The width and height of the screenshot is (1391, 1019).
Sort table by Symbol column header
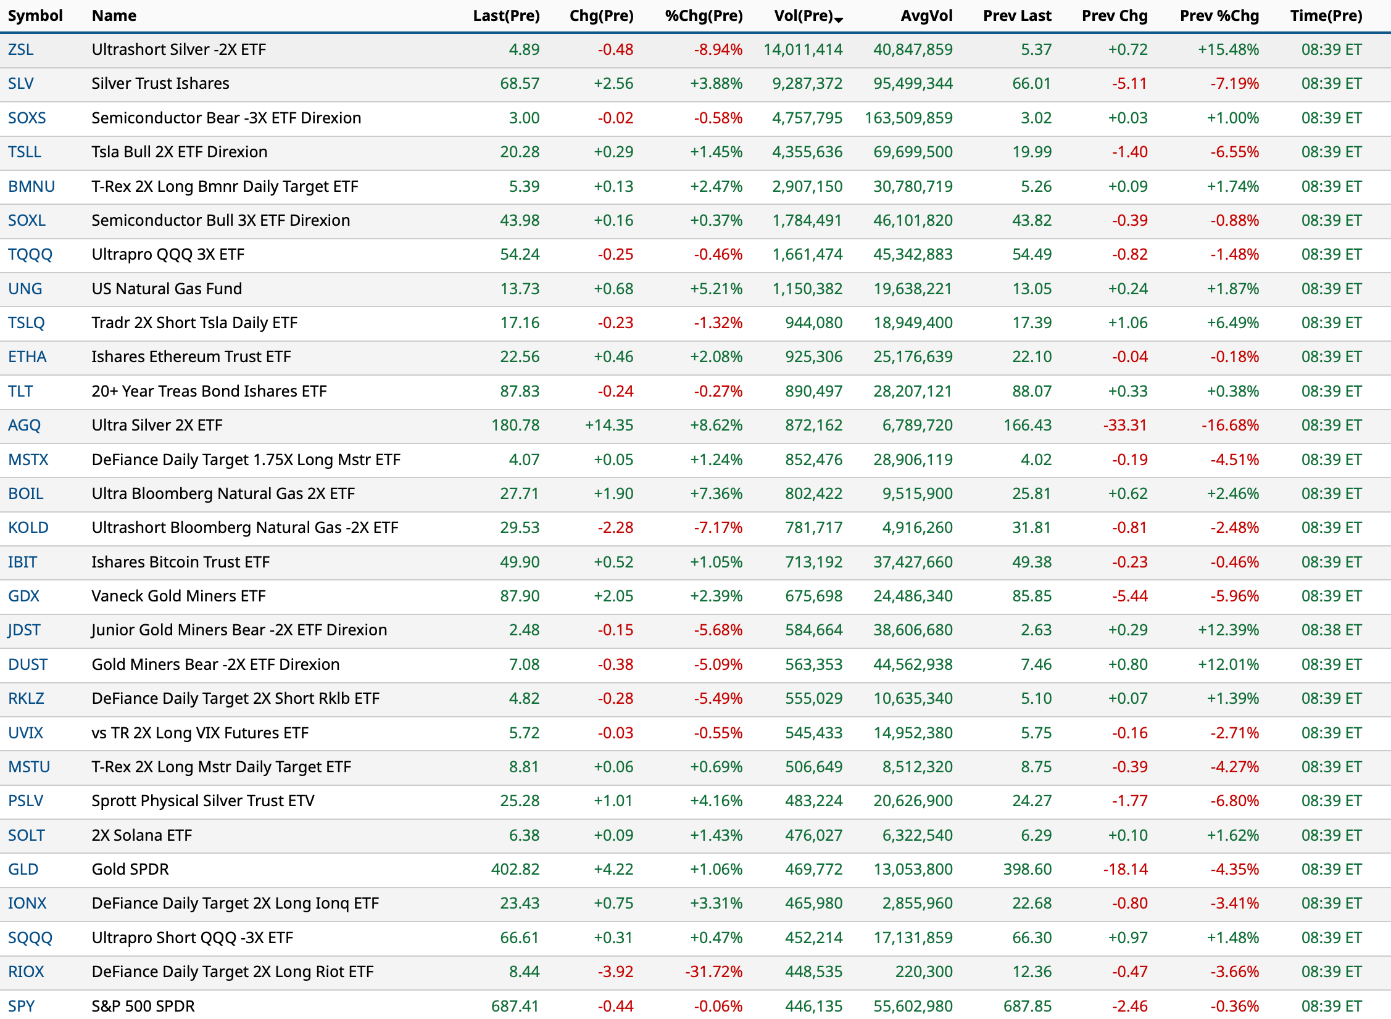tap(35, 16)
